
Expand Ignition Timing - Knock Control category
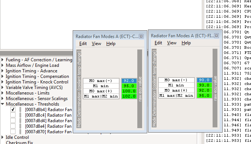coord(3,82)
